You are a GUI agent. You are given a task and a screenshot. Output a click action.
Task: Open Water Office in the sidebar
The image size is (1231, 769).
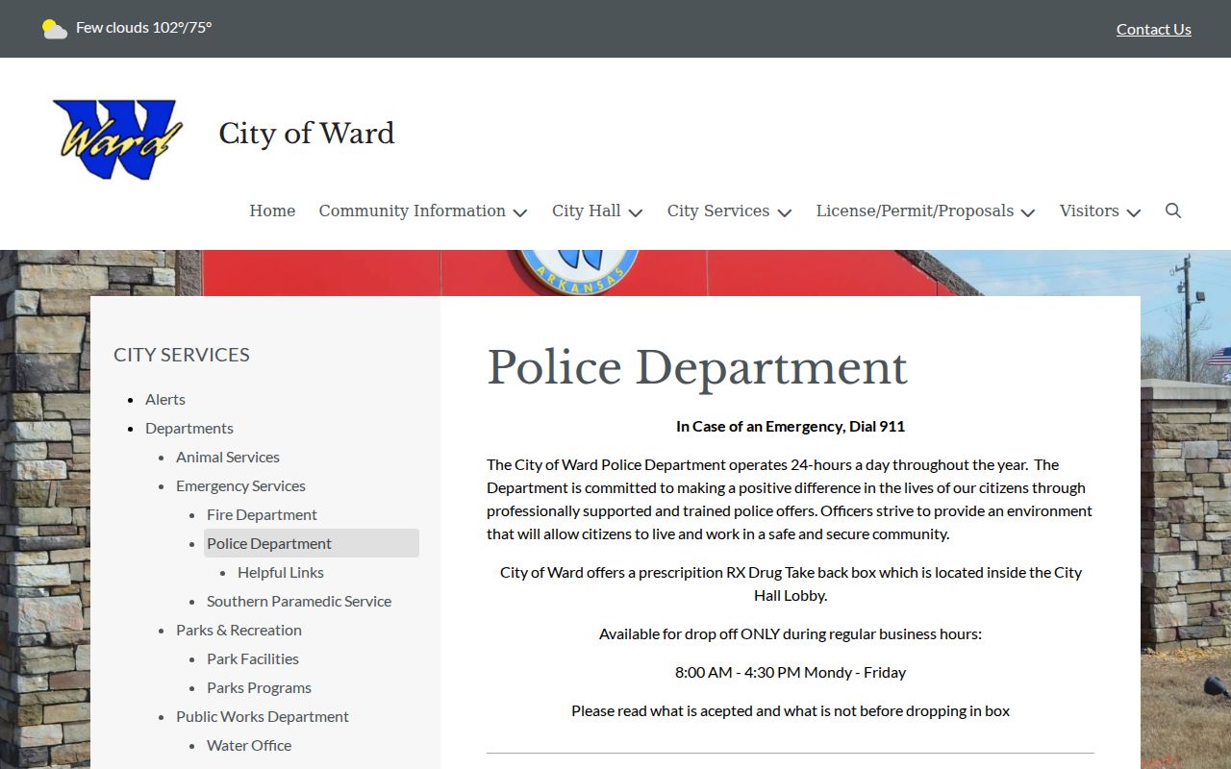coord(249,745)
